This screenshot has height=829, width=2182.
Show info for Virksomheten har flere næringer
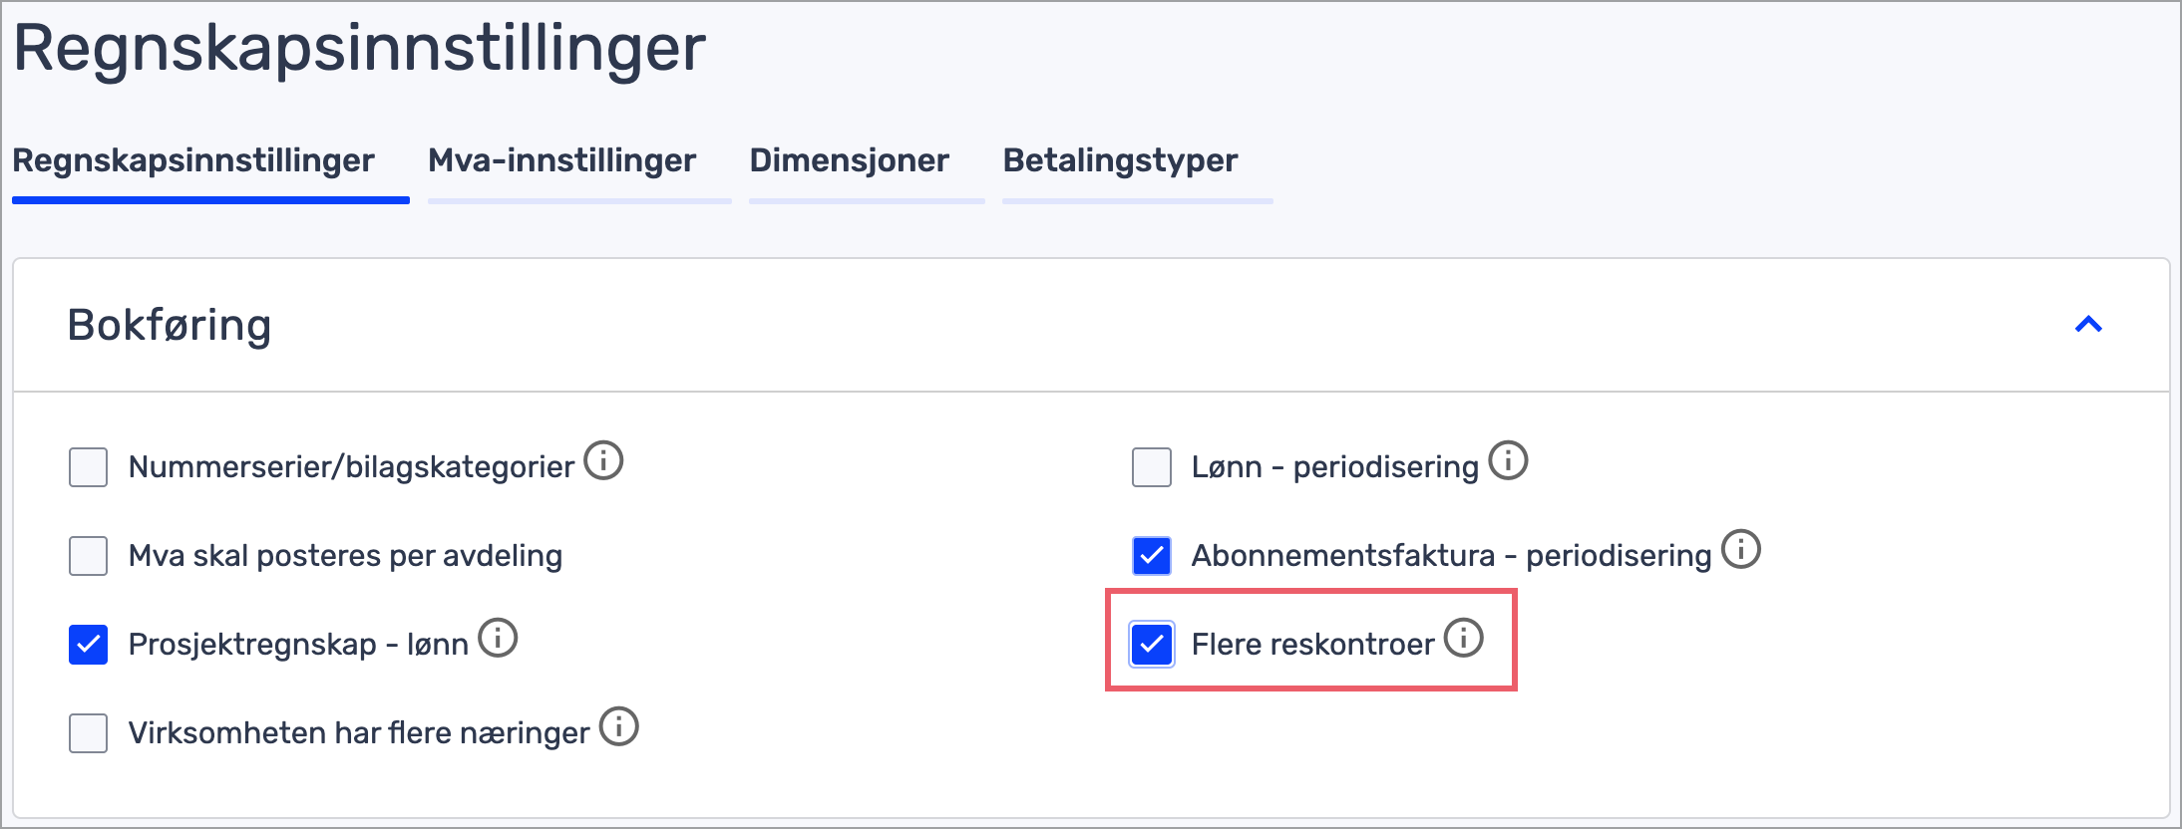point(619,726)
